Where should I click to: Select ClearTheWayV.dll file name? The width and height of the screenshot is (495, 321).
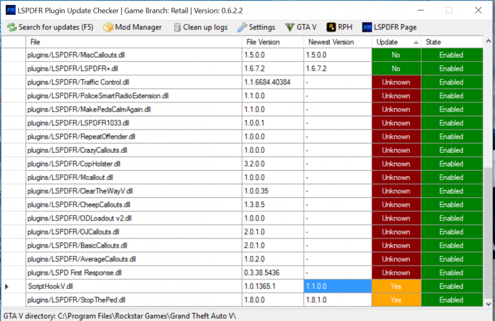tap(80, 191)
